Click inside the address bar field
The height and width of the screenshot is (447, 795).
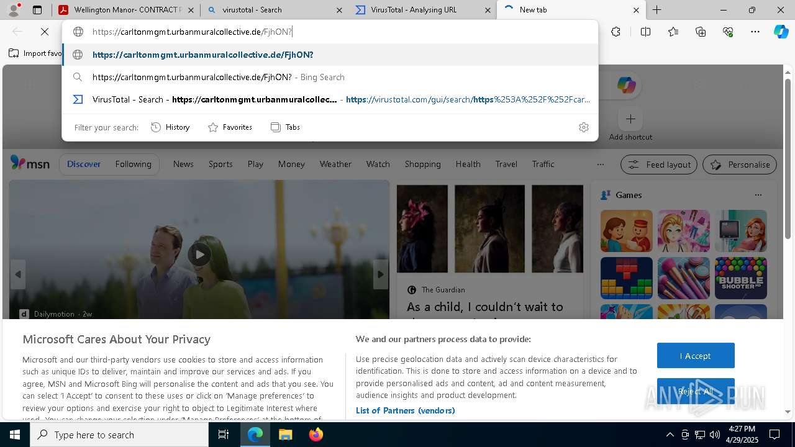point(330,32)
